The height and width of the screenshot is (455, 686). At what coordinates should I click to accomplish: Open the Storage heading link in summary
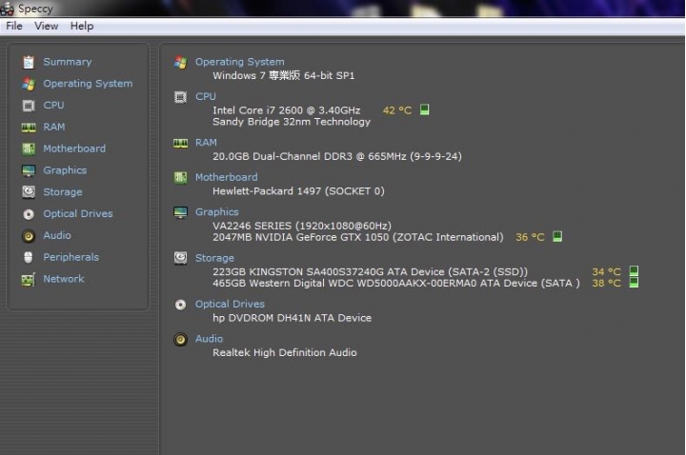click(214, 258)
